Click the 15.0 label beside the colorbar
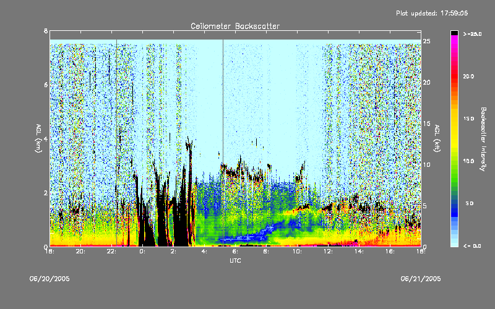This screenshot has height=309, width=495. 468,119
